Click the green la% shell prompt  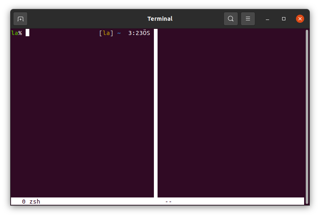[16, 33]
